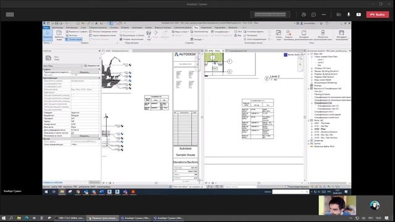This screenshot has width=395, height=222.
Task: Switch to the OBS taskbar item
Action: coord(70,218)
